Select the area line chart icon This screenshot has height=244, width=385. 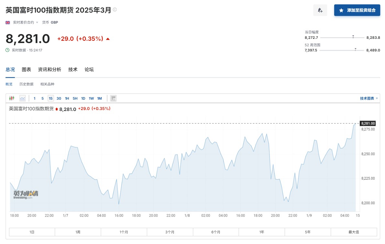point(22,98)
